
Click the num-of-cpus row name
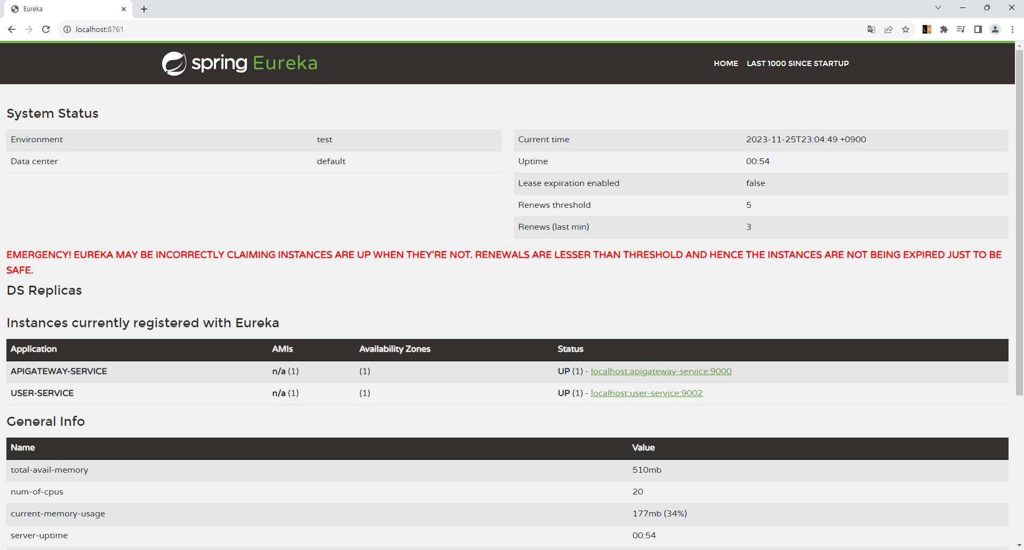(37, 492)
